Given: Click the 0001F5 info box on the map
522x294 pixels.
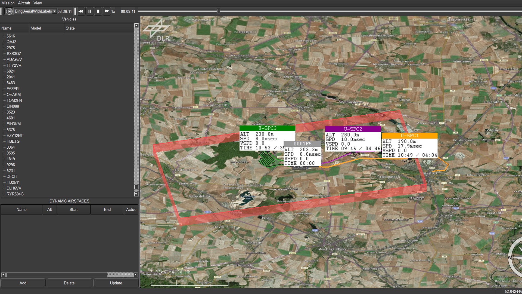Looking at the screenshot, I should 302,154.
